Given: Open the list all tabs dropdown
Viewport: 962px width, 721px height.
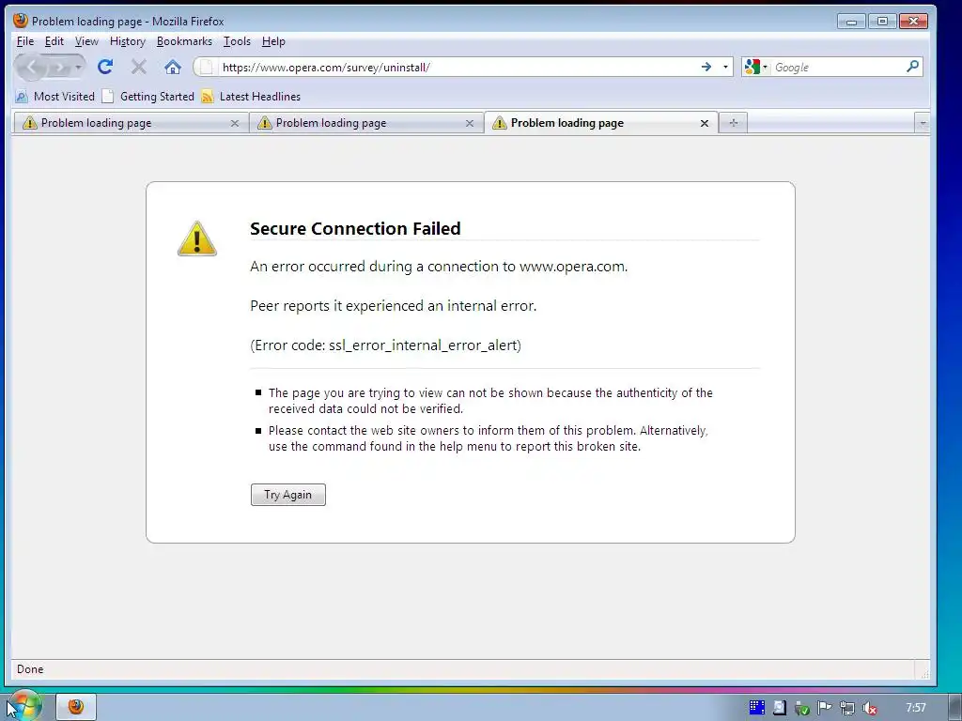Looking at the screenshot, I should [x=923, y=123].
